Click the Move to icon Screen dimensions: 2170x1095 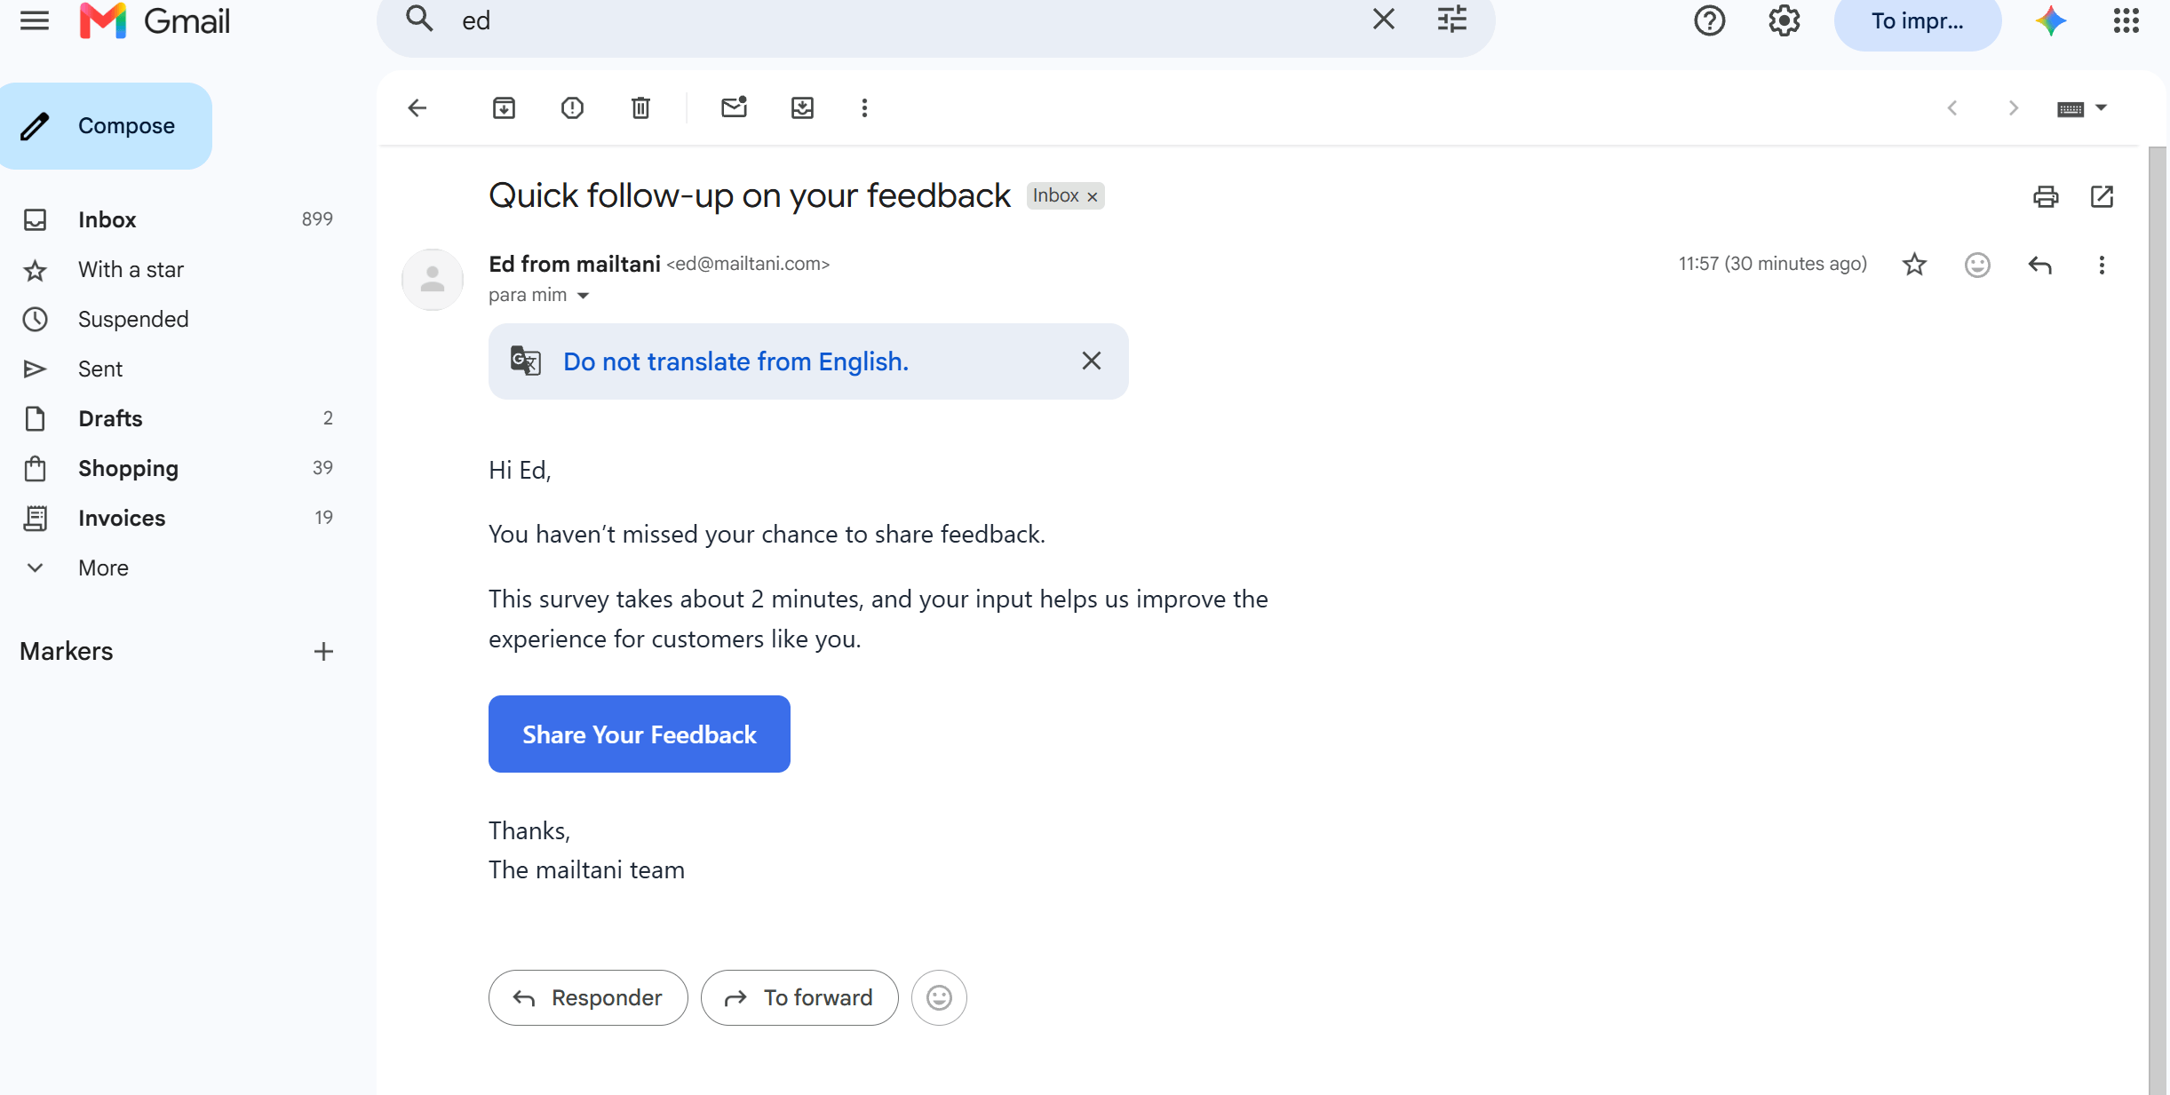click(x=802, y=108)
